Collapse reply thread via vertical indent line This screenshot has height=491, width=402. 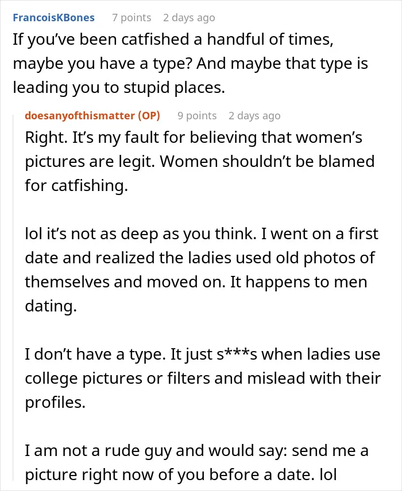pos(13,298)
